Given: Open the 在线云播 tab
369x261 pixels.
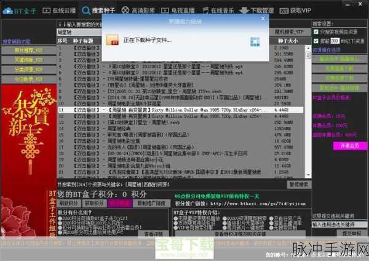Looking at the screenshot, I should click(x=59, y=10).
